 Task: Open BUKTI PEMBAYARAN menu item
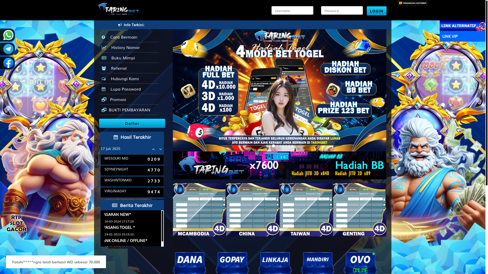[x=129, y=110]
